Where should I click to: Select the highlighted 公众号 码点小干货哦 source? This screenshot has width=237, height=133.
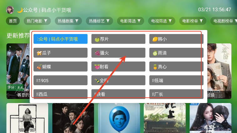60,39
